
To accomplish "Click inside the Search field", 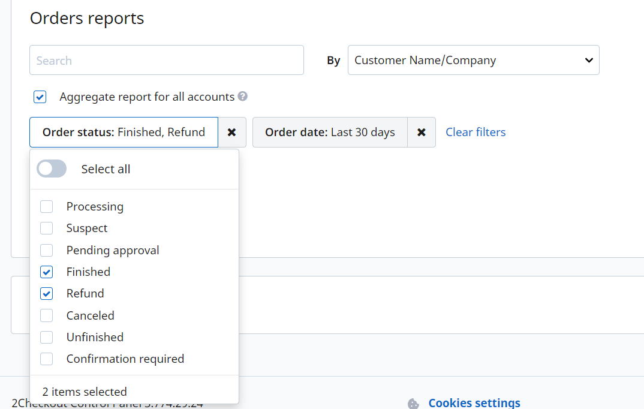I will (166, 60).
